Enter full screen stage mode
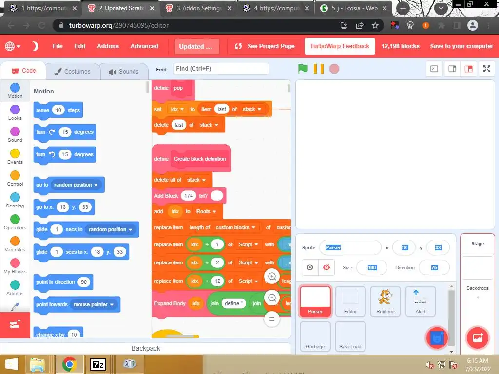 click(x=487, y=69)
